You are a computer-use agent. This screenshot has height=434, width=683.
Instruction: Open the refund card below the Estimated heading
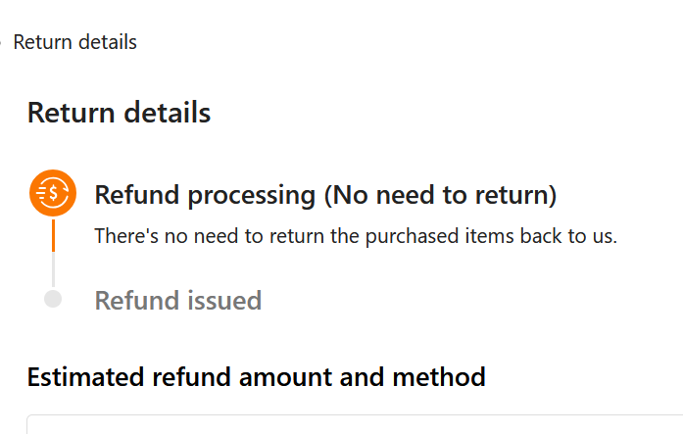(355, 424)
